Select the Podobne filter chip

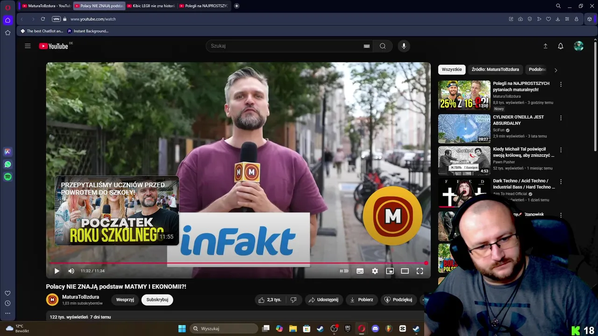pyautogui.click(x=537, y=70)
